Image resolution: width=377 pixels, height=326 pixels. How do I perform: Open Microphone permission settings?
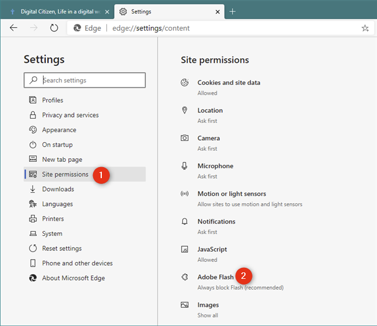[x=215, y=166]
